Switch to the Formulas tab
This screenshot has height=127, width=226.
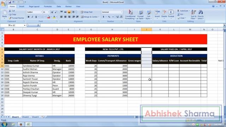coord(48,6)
